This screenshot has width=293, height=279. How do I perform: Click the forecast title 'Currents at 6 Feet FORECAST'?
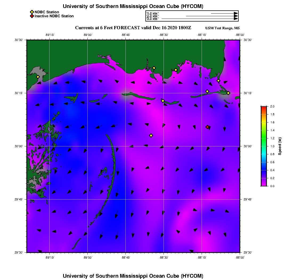[107, 28]
